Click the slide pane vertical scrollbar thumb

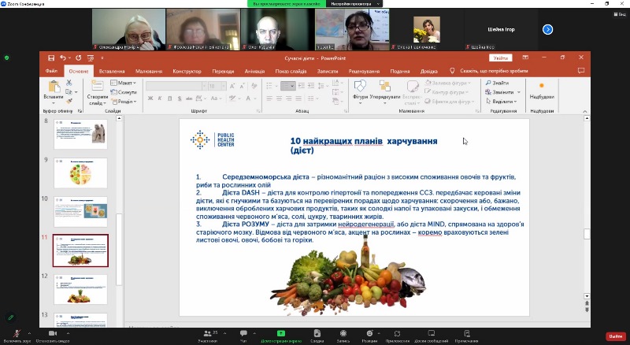pos(119,250)
